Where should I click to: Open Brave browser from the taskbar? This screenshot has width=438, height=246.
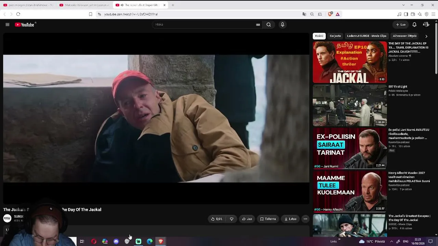pyautogui.click(x=161, y=242)
